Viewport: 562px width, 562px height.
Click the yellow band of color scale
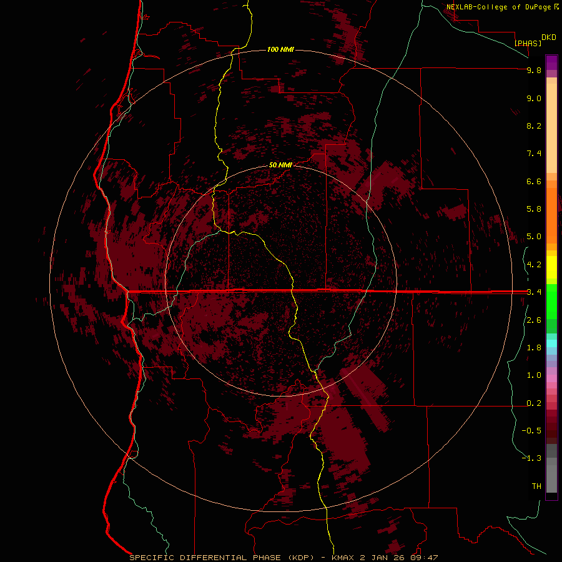[x=551, y=267]
